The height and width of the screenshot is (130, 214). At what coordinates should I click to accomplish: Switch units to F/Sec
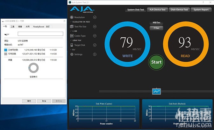pos(156,28)
